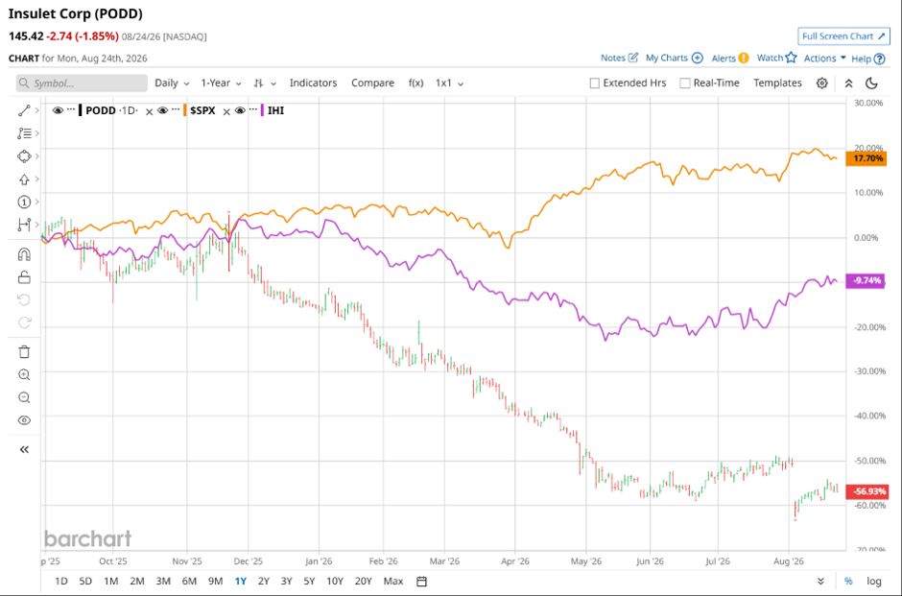Click the redo arrow icon

click(x=24, y=322)
